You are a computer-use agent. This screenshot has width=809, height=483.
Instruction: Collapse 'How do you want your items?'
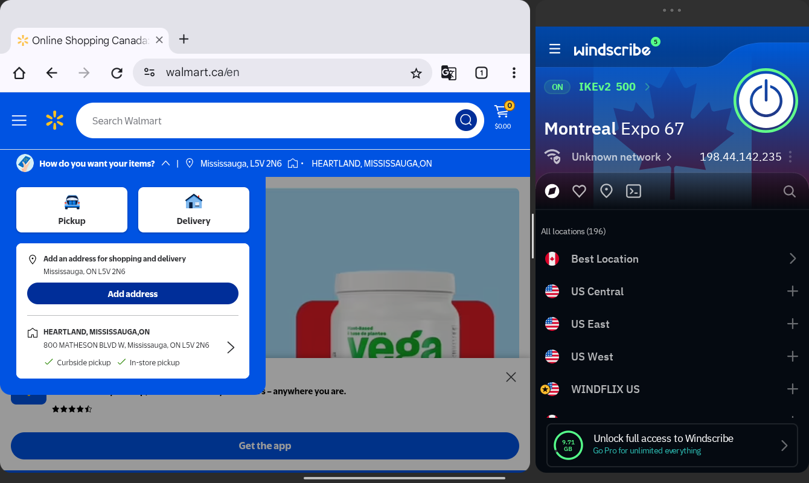[x=165, y=164]
